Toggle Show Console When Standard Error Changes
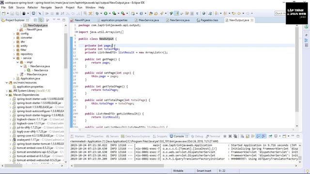Screen dimensions: 310x174 [263, 136]
